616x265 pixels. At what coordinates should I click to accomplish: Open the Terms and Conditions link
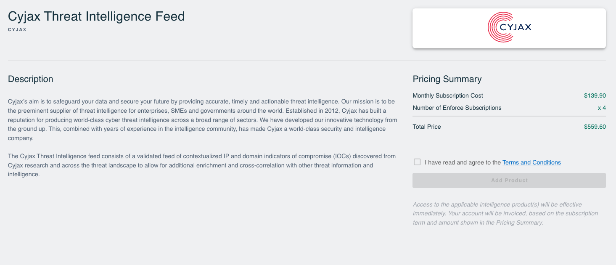click(x=531, y=162)
